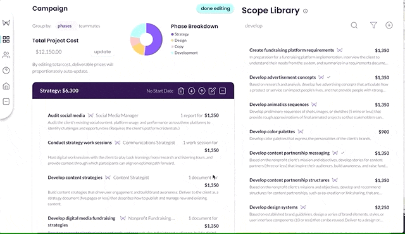The image size is (405, 234).
Task: Click No Start Date on Strategy header
Action: click(x=160, y=91)
